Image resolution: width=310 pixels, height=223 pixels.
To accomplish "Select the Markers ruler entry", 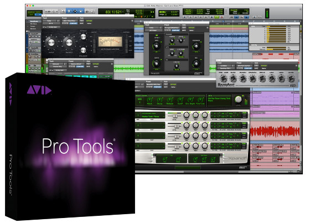I will 33,29.
